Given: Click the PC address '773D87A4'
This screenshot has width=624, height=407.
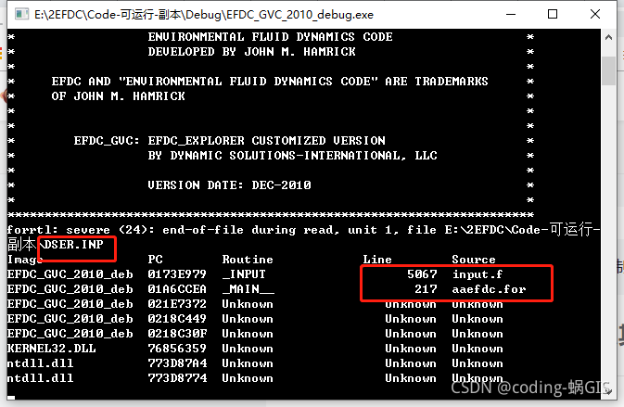Looking at the screenshot, I should (x=177, y=362).
